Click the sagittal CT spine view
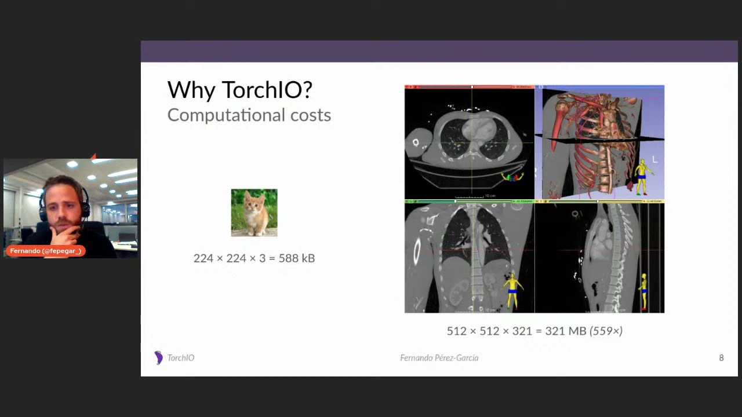Viewport: 742px width, 417px height. click(x=599, y=258)
